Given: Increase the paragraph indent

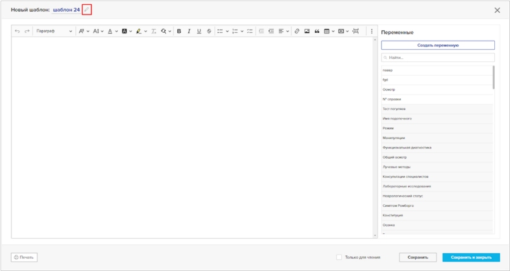Looking at the screenshot, I should coord(271,31).
